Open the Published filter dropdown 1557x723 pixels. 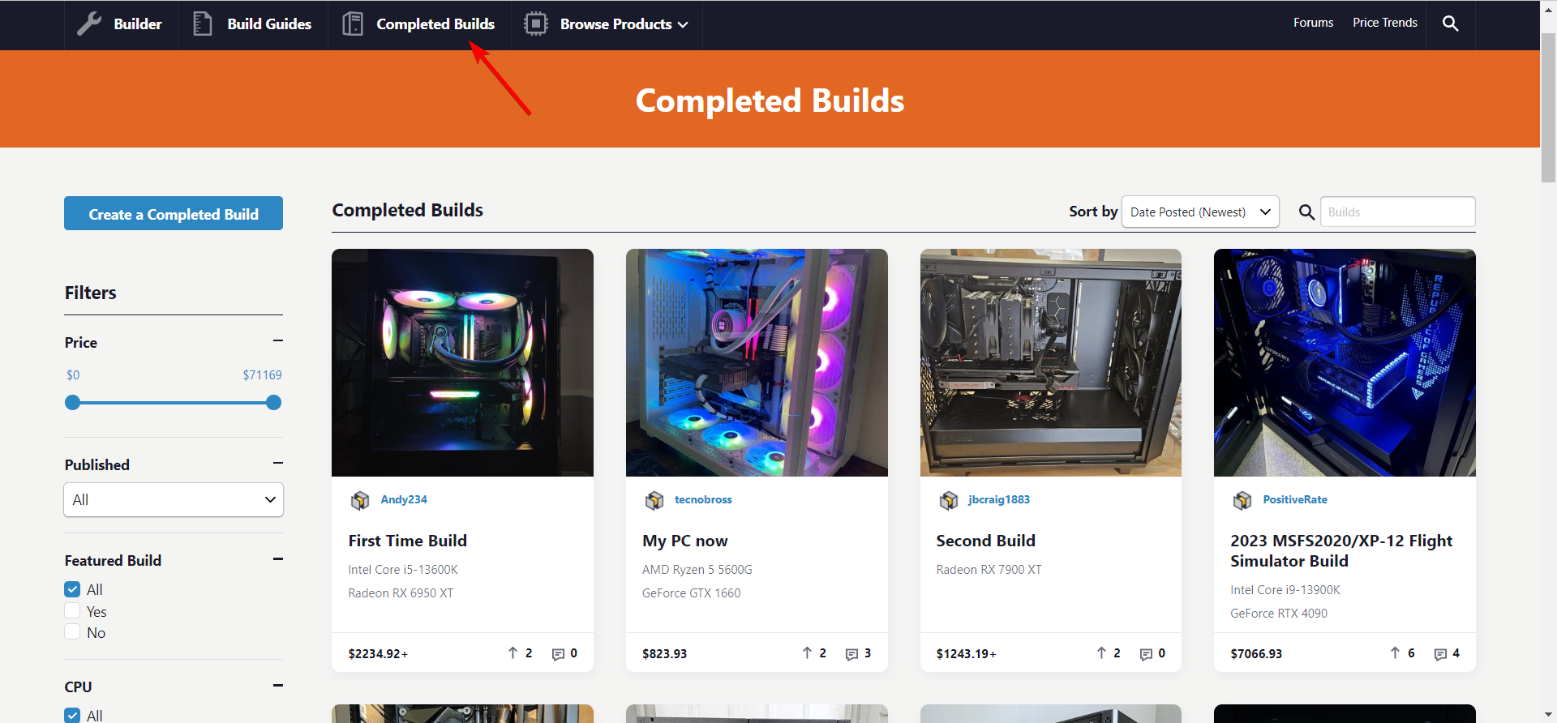tap(174, 499)
